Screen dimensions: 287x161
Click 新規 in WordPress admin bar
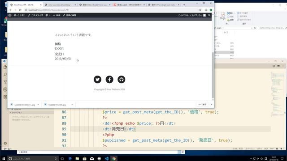(57, 15)
